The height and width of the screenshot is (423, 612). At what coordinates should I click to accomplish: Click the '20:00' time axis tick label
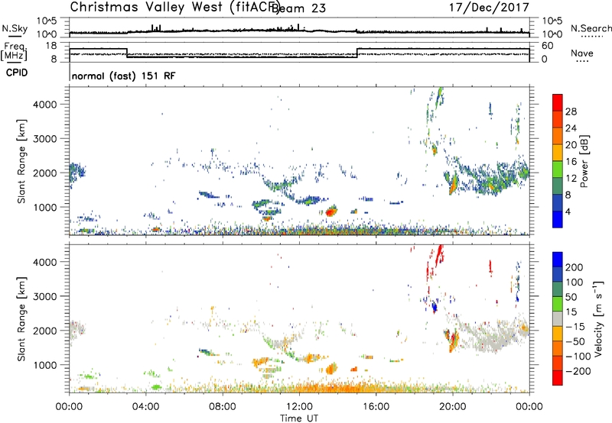click(452, 407)
